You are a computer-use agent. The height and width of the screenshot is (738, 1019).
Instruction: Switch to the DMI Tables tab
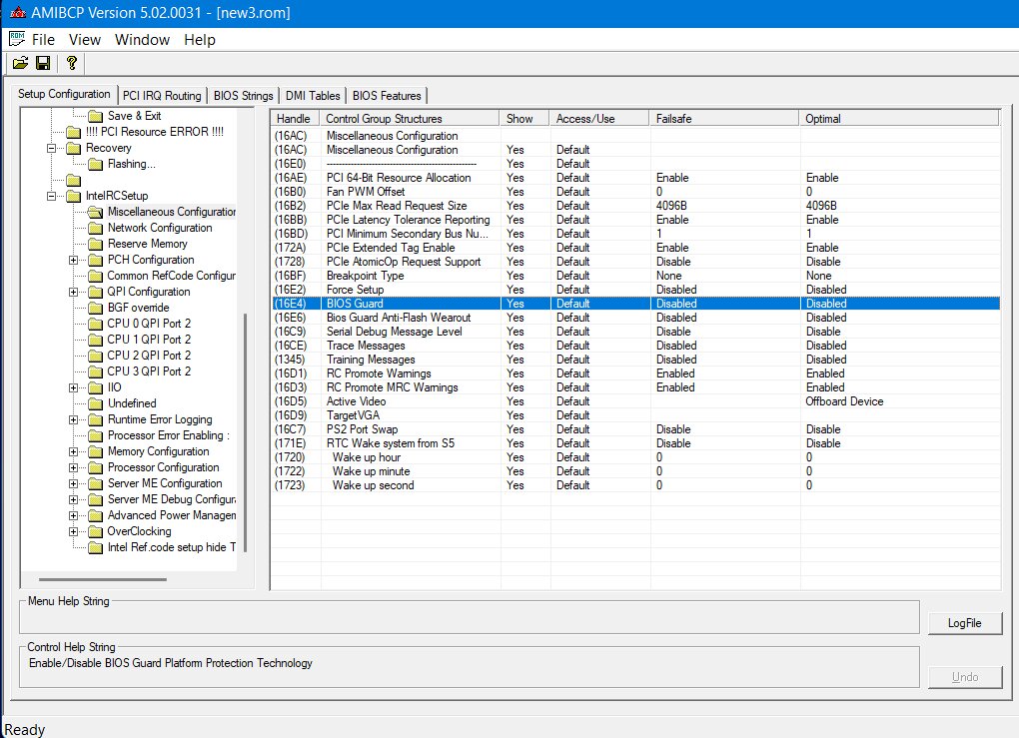[313, 96]
